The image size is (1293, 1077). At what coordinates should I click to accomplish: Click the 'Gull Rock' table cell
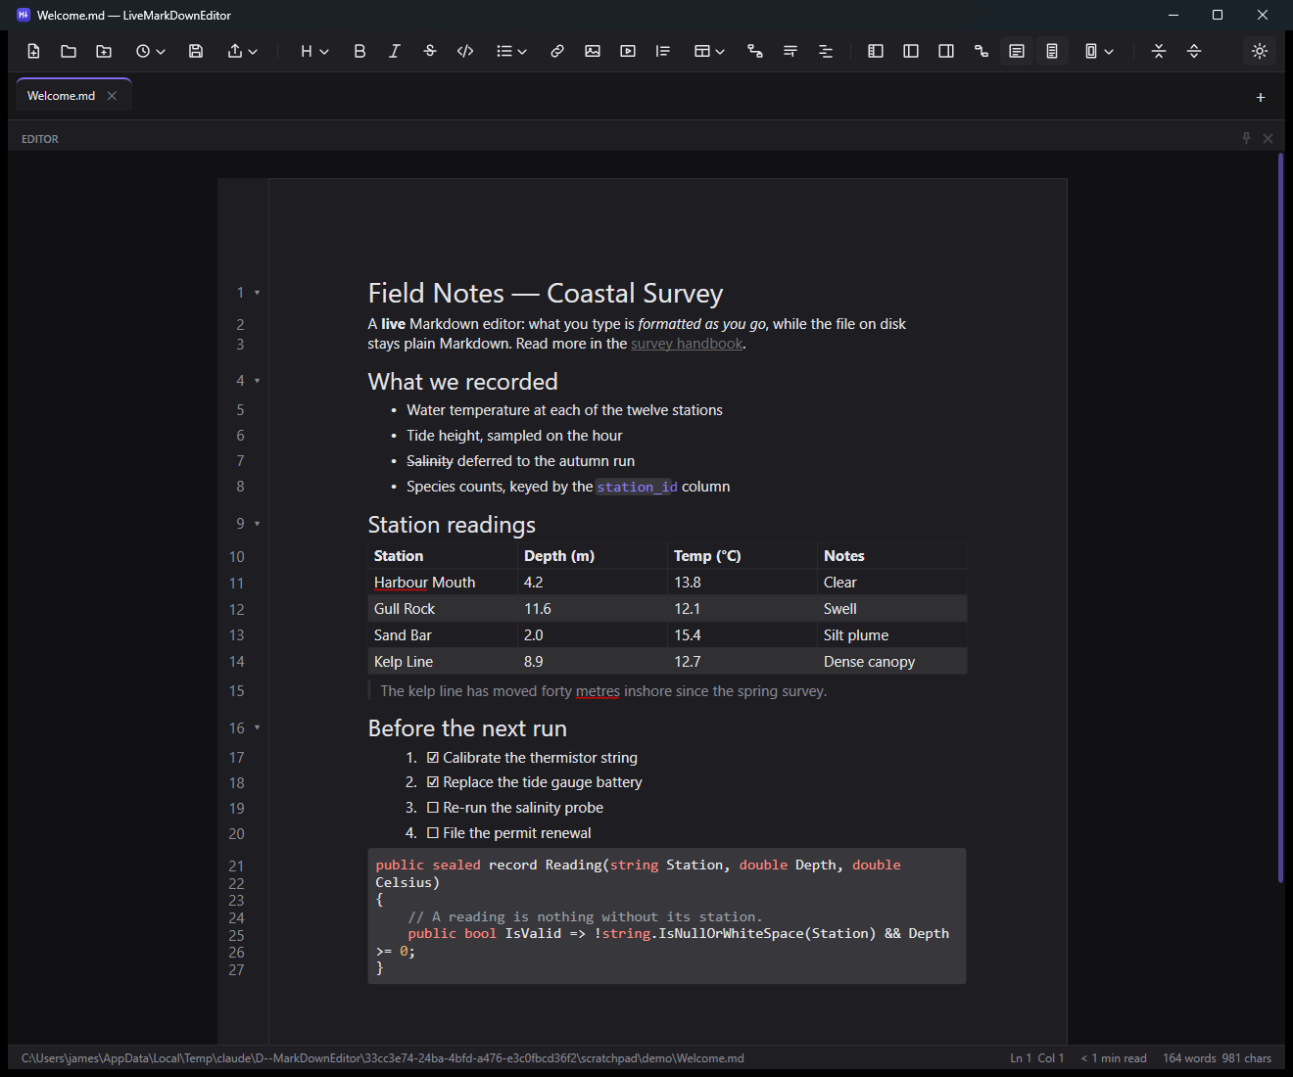tap(443, 608)
